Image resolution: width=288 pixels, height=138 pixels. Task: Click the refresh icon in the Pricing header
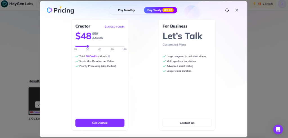227,10
